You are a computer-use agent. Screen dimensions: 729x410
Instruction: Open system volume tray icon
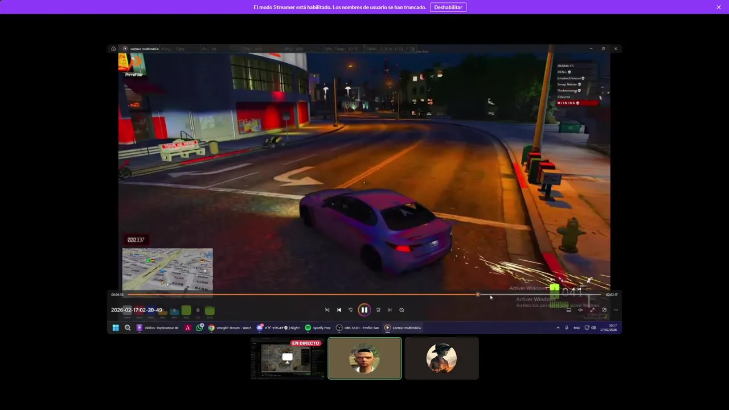(x=593, y=327)
